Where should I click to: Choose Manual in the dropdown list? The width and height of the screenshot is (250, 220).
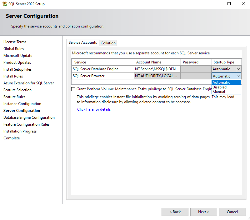click(226, 92)
